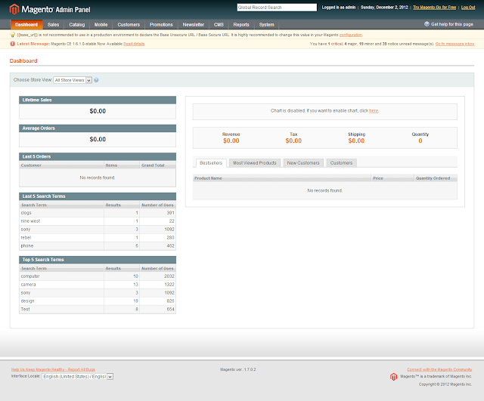Switch to the Most Viewed Products tab
Screen dimensions: 484x401
[255, 163]
